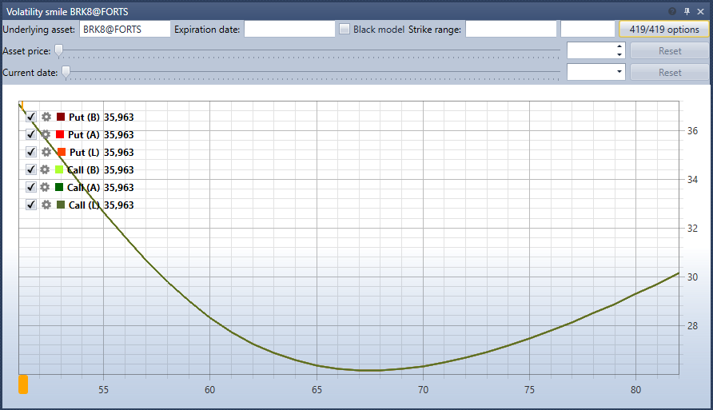Viewport: 713px width, 410px height.
Task: Uncheck the Put (B) series checkbox
Action: pyautogui.click(x=31, y=117)
